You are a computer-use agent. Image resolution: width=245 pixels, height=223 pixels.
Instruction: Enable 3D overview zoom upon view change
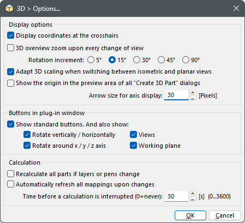(10, 48)
